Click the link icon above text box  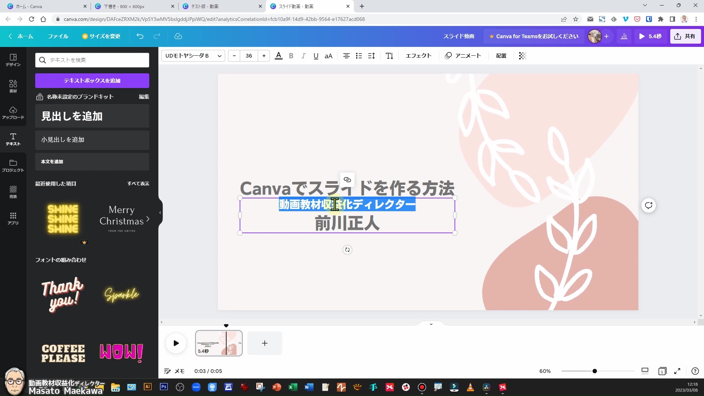coord(347,180)
